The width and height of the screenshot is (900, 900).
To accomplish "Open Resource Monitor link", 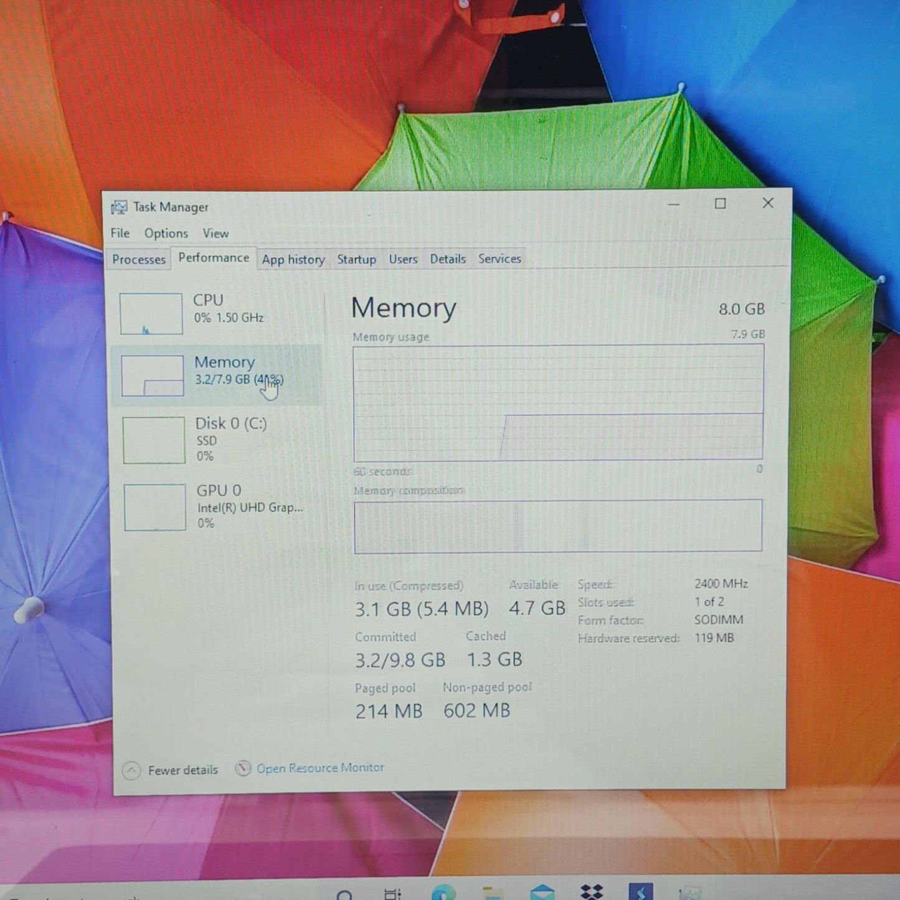I will pos(320,768).
